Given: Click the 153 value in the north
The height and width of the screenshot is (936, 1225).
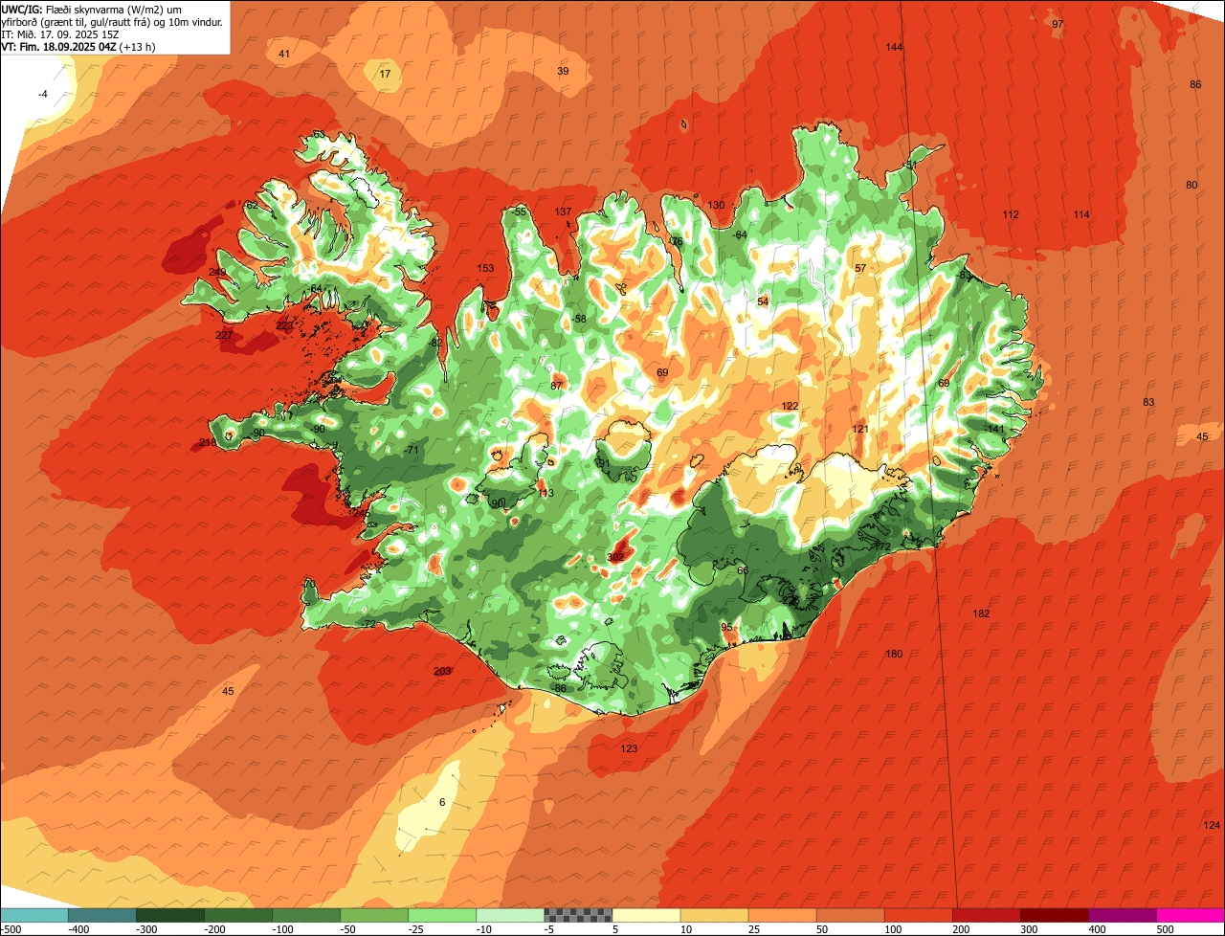Looking at the screenshot, I should click(x=486, y=269).
